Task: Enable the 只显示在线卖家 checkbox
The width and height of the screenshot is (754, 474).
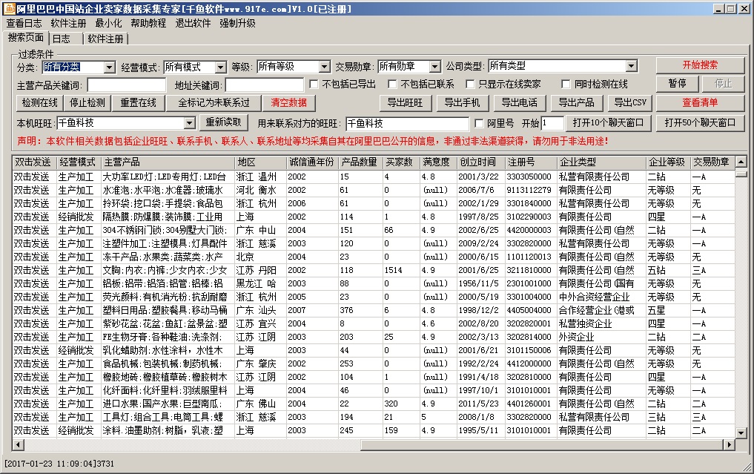Action: [471, 85]
